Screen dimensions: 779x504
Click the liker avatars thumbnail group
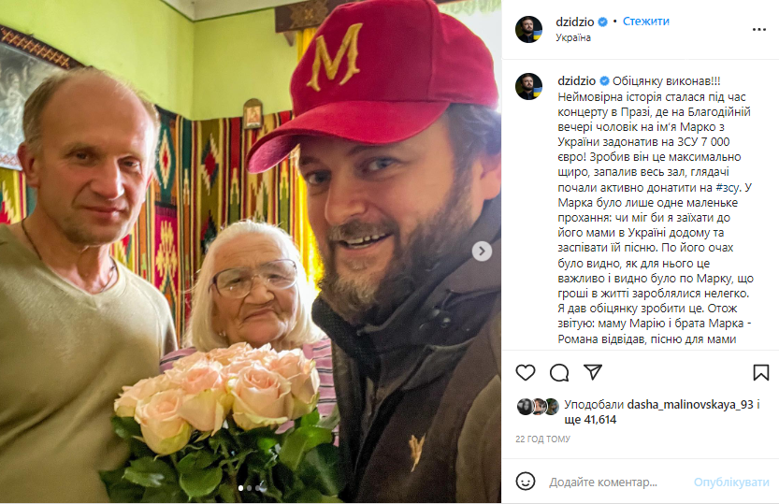(538, 407)
